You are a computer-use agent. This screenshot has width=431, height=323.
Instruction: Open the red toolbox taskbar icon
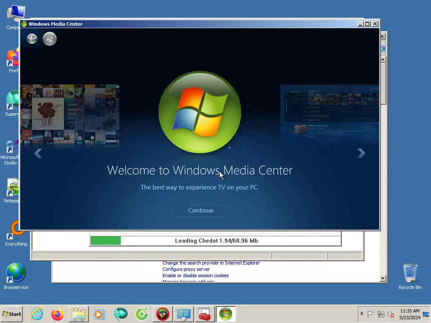(x=205, y=314)
